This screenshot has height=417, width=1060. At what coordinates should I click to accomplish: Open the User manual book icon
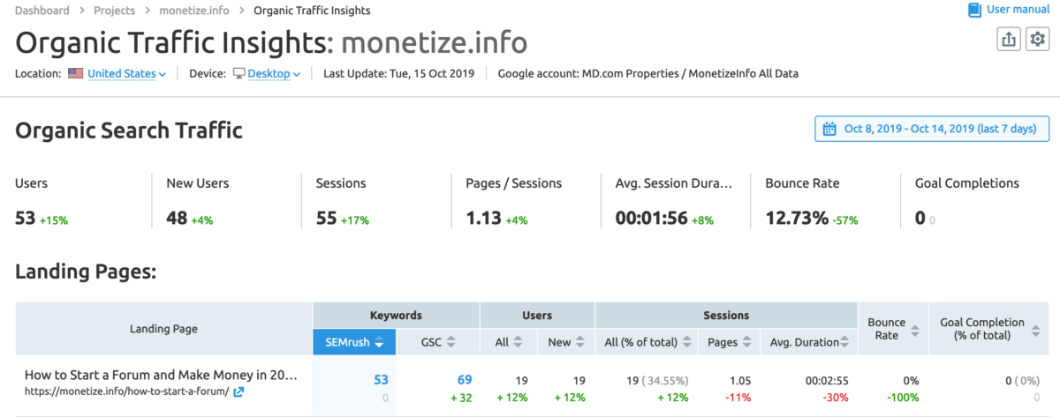point(974,11)
